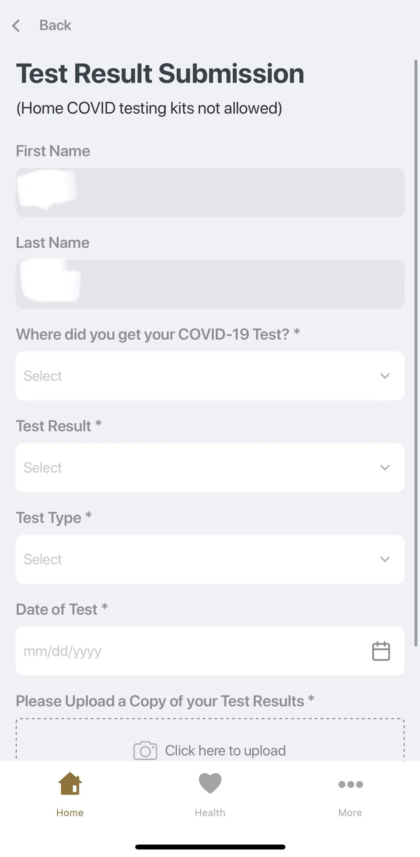Click chevron in Test Type field
This screenshot has height=857, width=420.
pyautogui.click(x=385, y=559)
